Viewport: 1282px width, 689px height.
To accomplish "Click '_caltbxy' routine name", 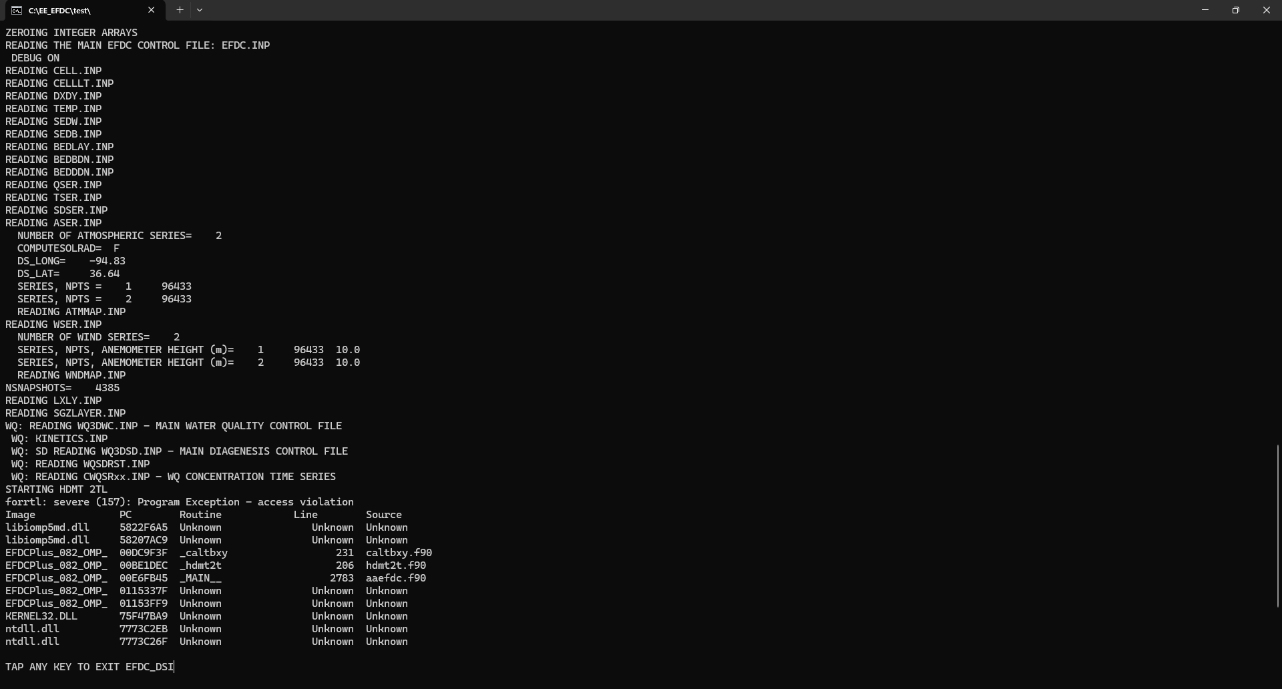I will tap(204, 553).
